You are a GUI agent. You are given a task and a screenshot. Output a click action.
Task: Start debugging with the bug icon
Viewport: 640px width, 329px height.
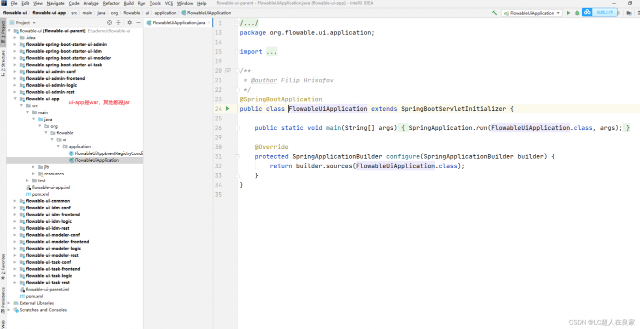(x=577, y=13)
